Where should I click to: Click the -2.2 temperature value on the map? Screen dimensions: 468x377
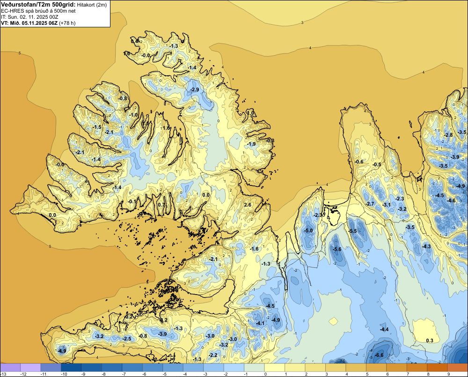tap(213, 355)
